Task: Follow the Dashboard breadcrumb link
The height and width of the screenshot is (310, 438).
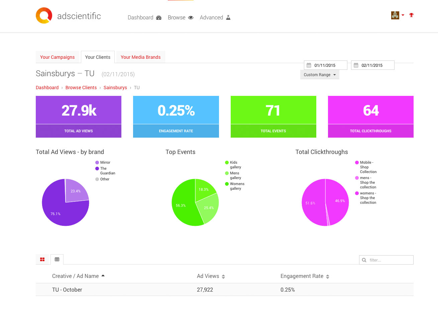Action: click(x=47, y=88)
